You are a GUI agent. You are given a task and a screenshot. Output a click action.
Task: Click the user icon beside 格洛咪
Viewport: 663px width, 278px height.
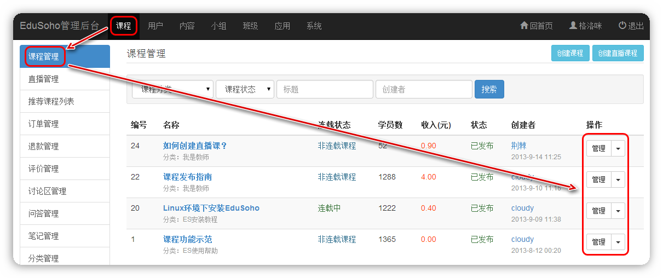click(573, 26)
